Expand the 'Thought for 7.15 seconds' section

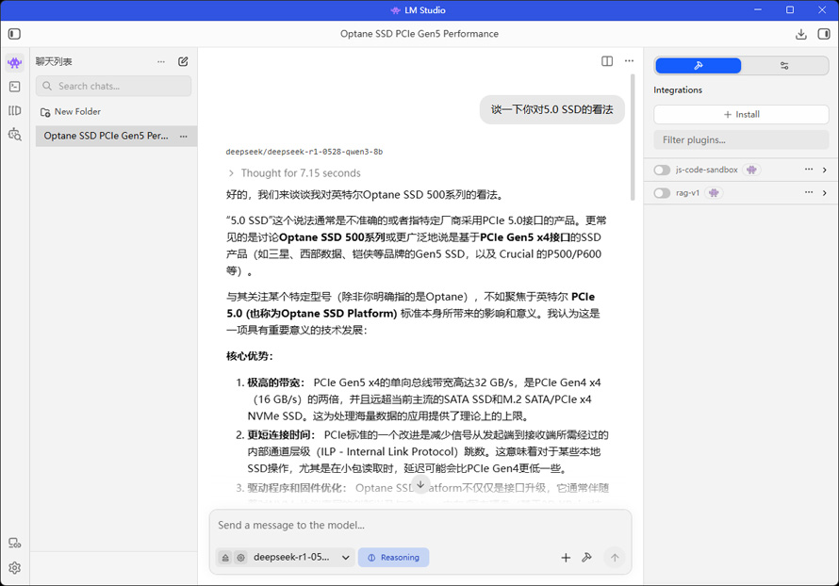point(293,173)
